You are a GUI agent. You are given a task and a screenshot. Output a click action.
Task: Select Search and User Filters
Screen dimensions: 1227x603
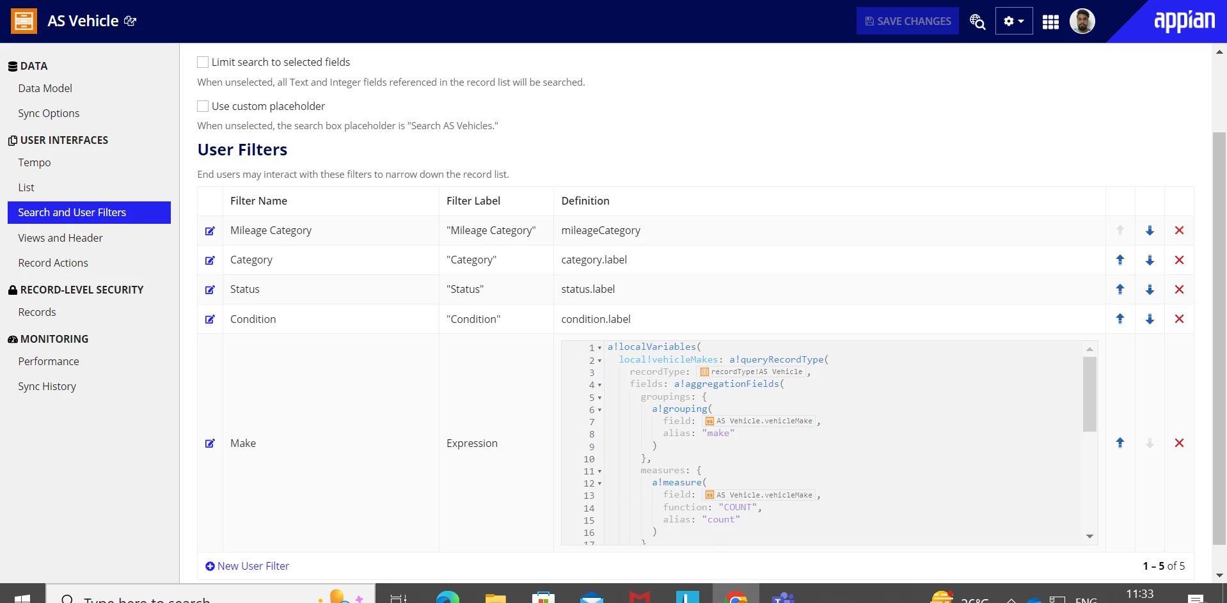click(89, 212)
